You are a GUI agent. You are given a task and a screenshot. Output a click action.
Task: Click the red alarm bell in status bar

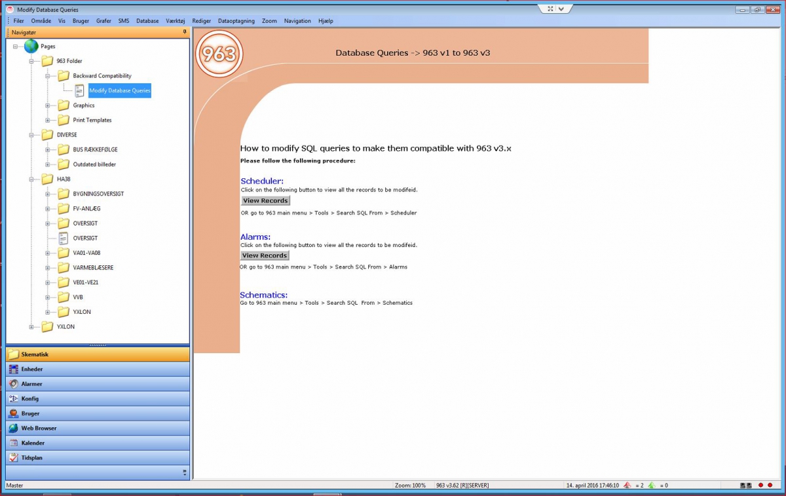tap(627, 485)
